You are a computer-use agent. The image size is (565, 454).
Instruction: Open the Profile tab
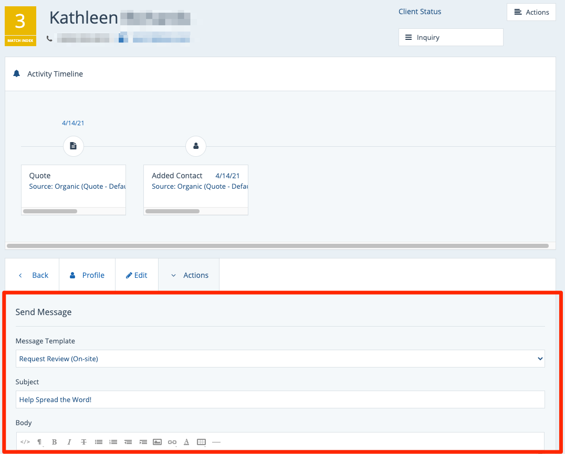click(x=87, y=275)
